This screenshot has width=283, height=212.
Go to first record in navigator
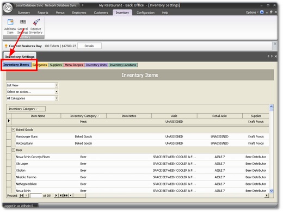21,196
